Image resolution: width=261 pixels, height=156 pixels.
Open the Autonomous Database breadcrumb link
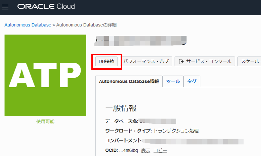(28, 25)
